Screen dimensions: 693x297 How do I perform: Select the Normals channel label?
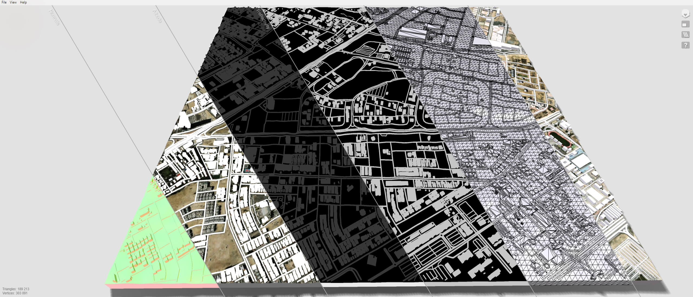(54, 17)
